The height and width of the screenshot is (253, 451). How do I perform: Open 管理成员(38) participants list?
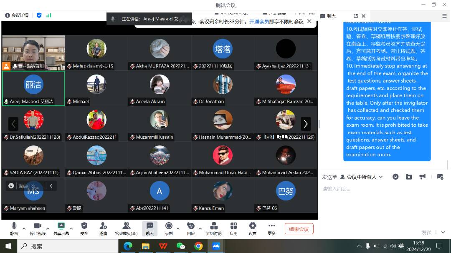tap(126, 228)
